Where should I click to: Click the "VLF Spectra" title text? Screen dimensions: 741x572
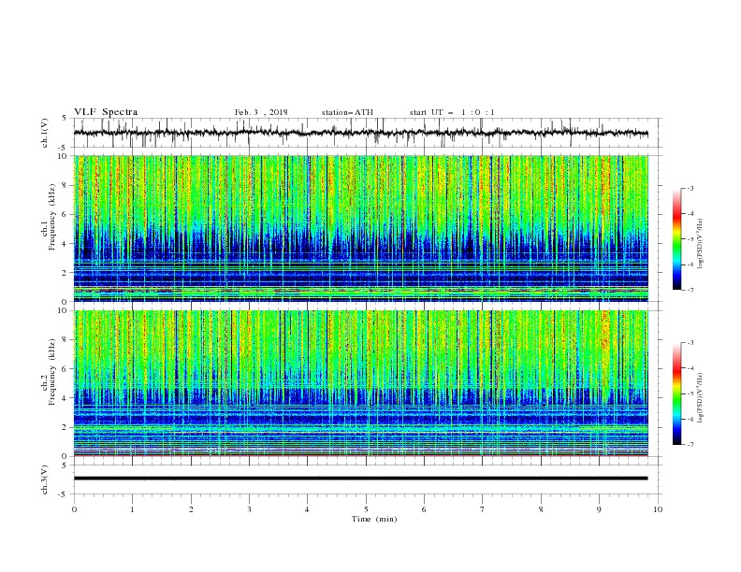point(106,112)
